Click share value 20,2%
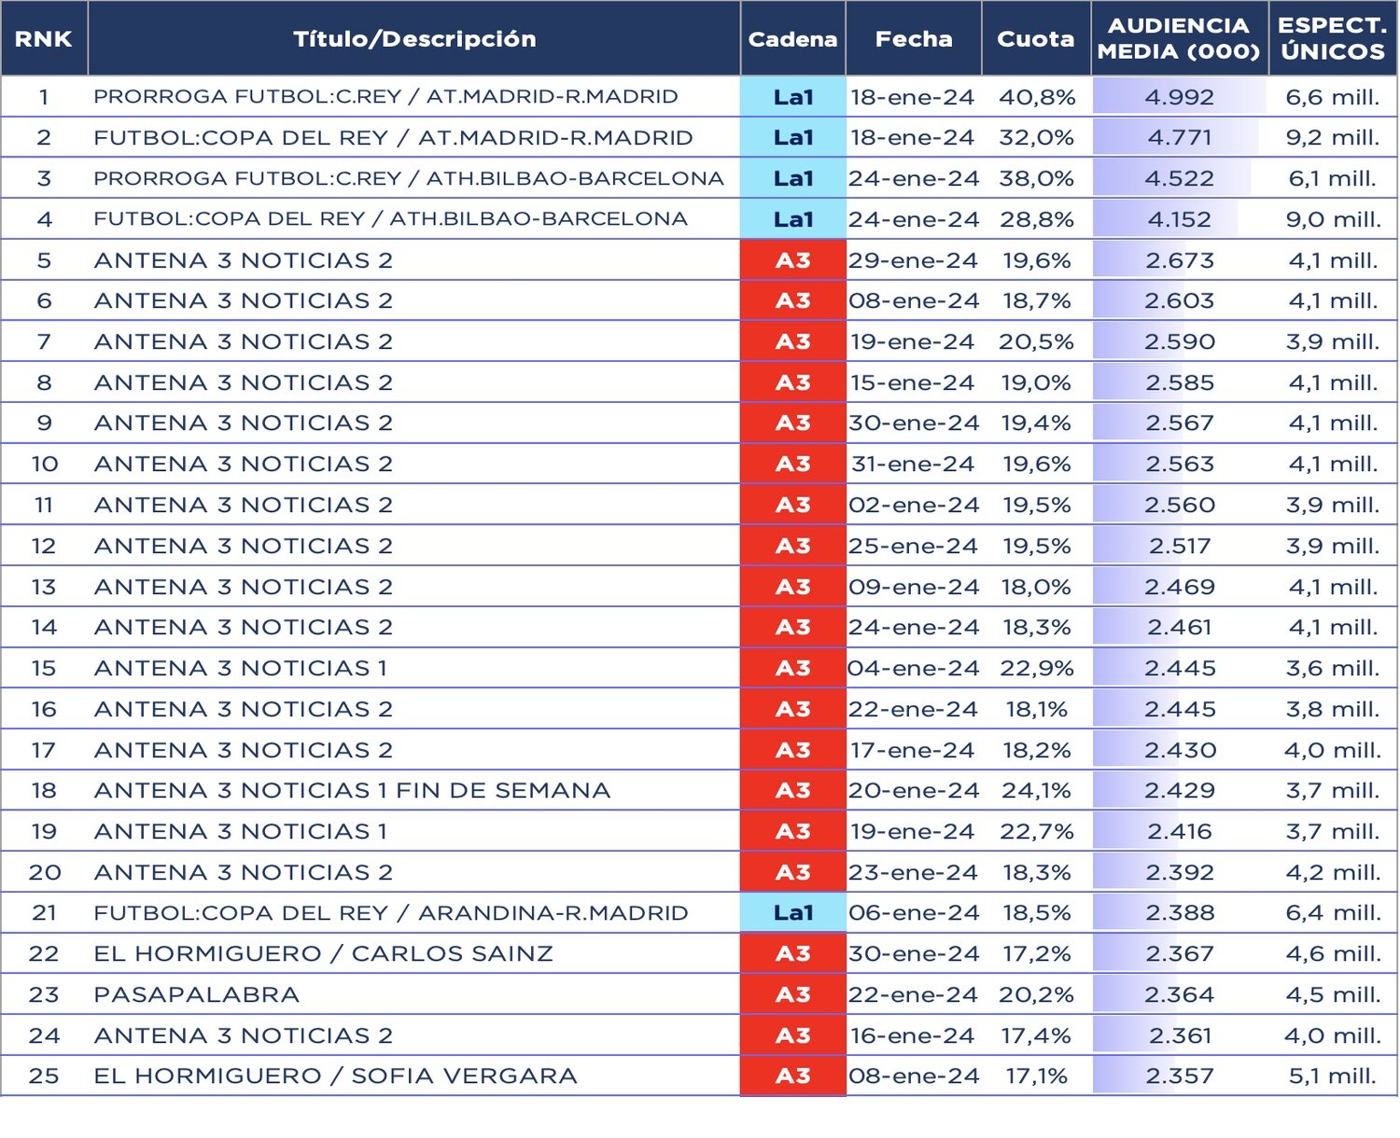1400x1138 pixels. click(x=1036, y=994)
